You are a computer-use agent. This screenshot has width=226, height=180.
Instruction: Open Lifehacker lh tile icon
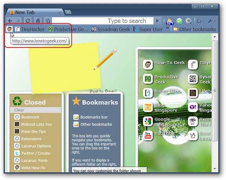click(x=193, y=93)
